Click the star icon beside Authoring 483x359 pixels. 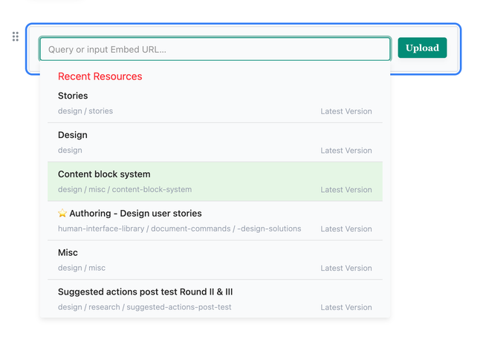62,213
